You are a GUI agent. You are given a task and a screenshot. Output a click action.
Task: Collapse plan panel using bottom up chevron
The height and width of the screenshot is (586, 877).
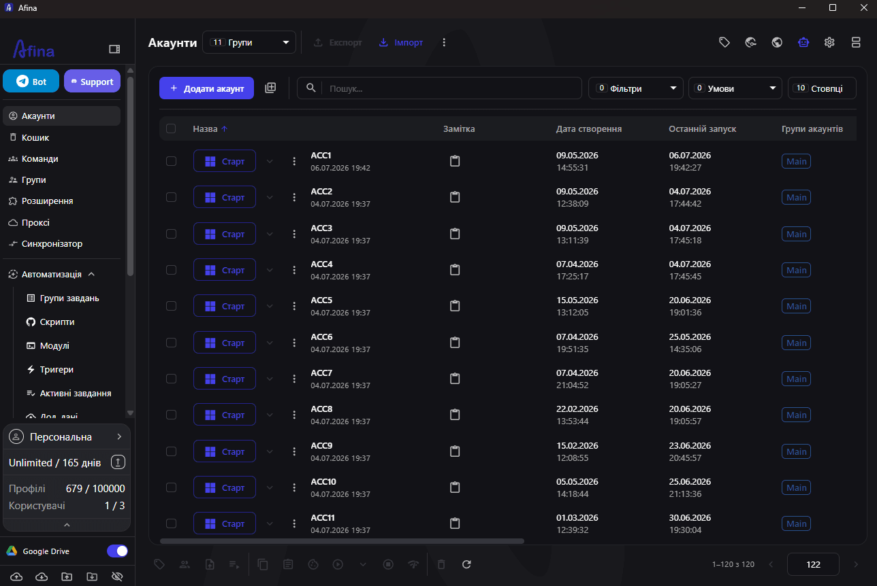[x=67, y=525]
